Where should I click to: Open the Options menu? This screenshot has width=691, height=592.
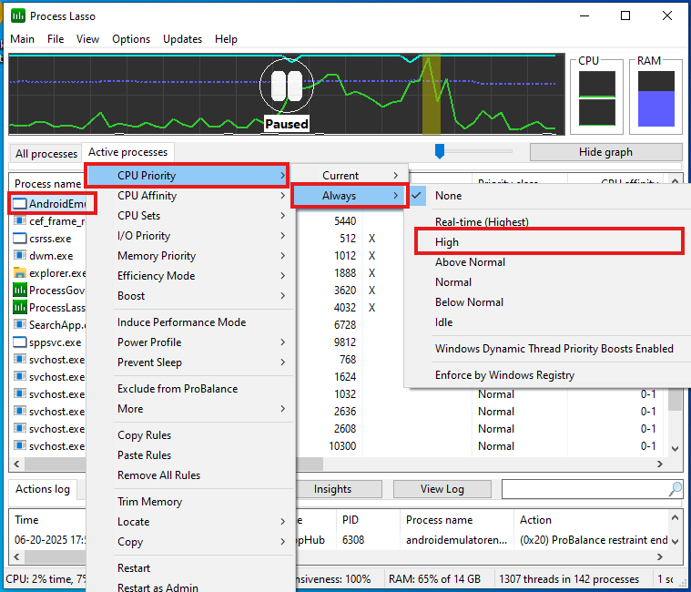131,39
